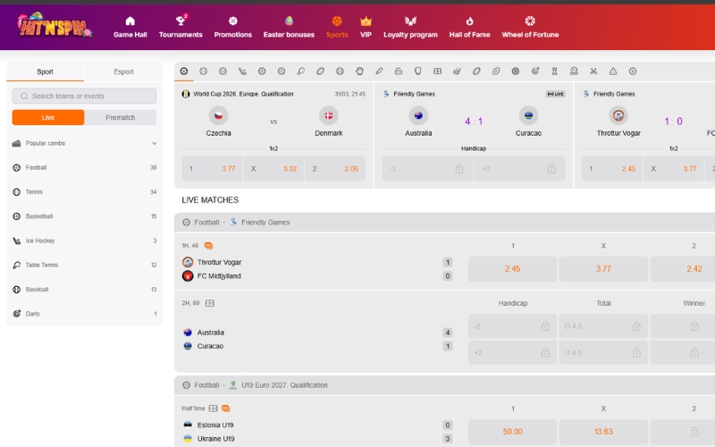Select the tennis ball icon in sports strip
The image size is (715, 447).
[x=204, y=72]
